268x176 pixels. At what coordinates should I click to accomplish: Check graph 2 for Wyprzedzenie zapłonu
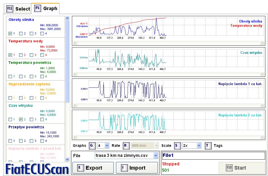pyautogui.click(x=21, y=98)
